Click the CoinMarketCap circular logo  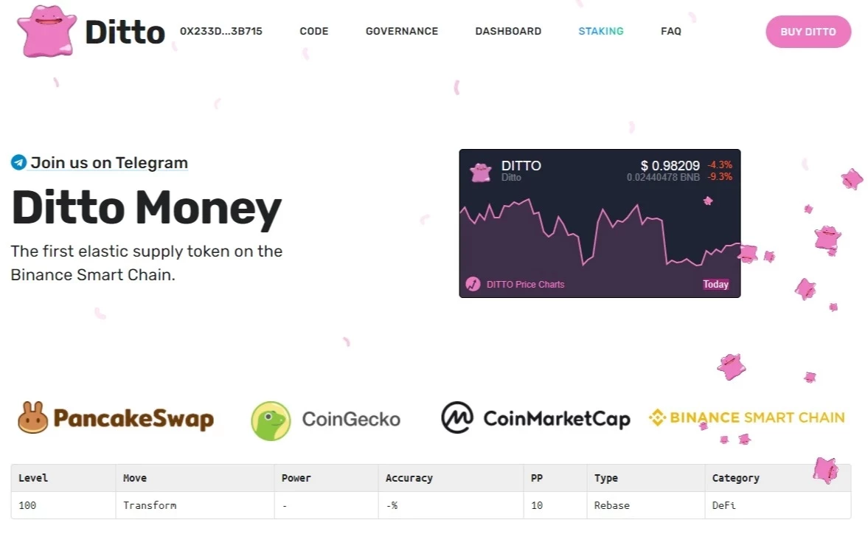click(x=457, y=417)
